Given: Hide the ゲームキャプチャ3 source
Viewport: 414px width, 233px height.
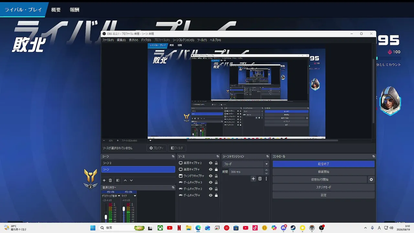Looking at the screenshot, I should point(211,183).
